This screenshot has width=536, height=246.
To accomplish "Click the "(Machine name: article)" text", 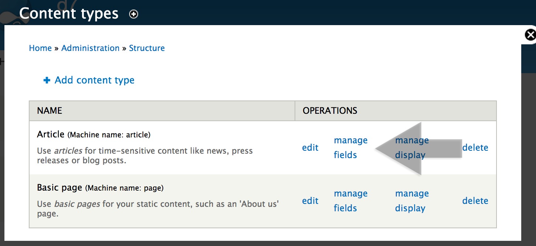I will click(x=109, y=135).
